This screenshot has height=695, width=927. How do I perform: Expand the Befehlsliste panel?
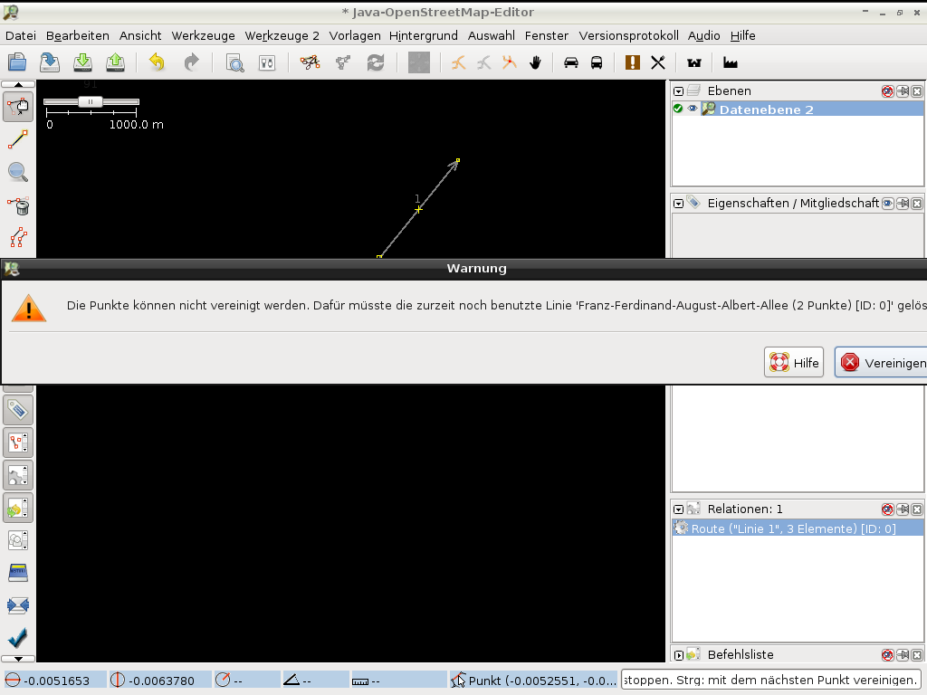tap(678, 655)
